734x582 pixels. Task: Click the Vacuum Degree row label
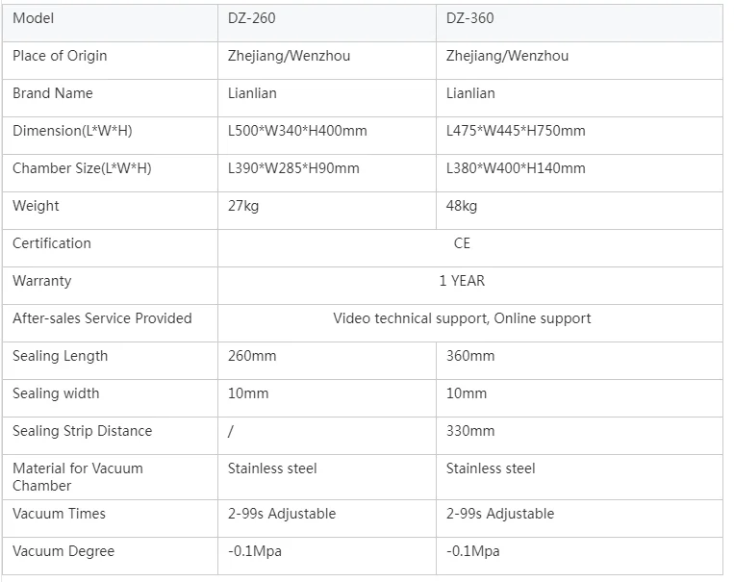(63, 551)
